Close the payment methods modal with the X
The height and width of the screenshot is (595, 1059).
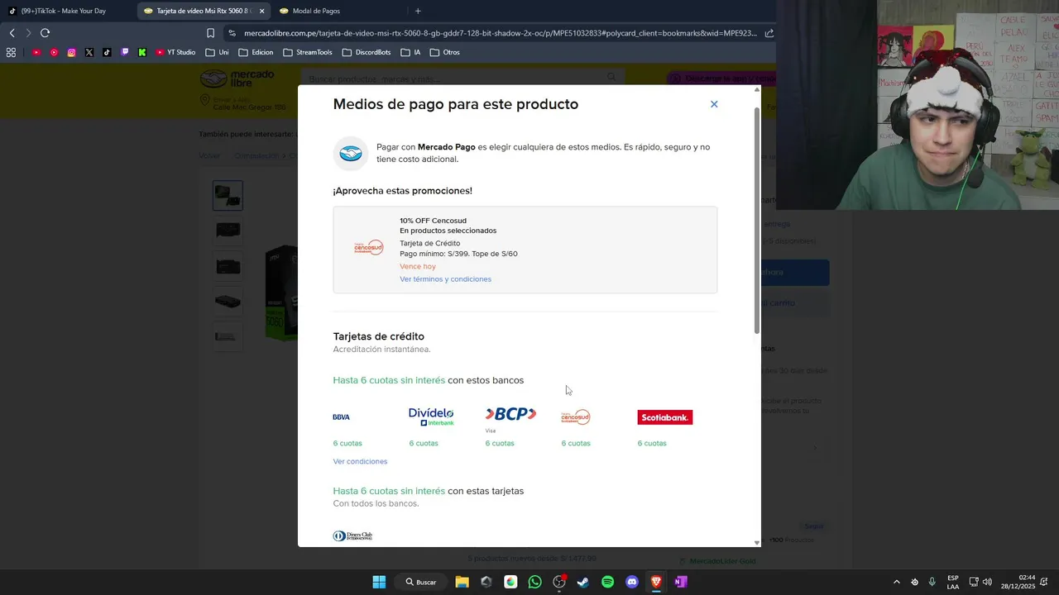(714, 104)
